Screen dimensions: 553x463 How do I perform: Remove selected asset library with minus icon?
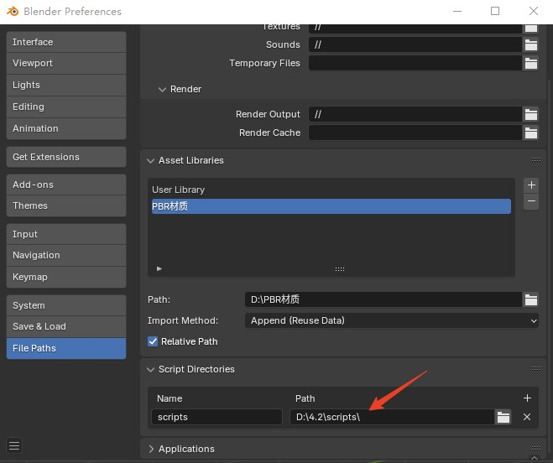click(x=531, y=201)
